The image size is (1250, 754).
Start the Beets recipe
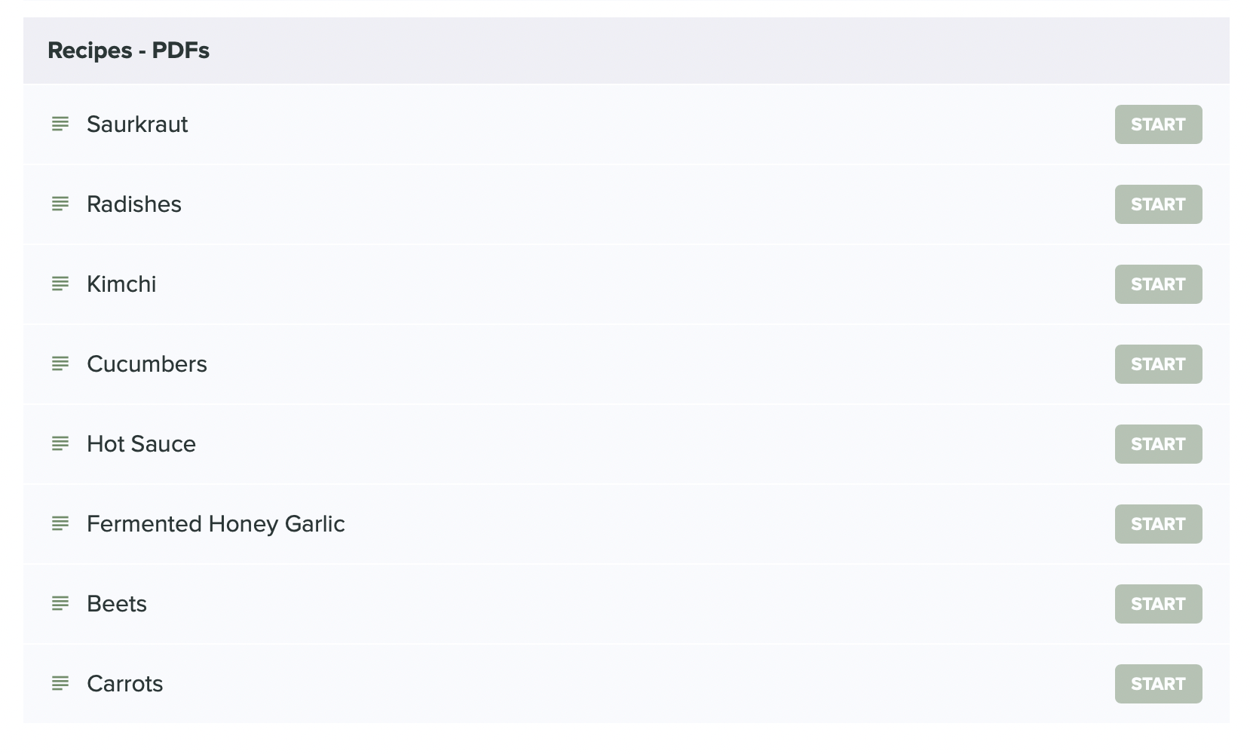click(x=1158, y=604)
